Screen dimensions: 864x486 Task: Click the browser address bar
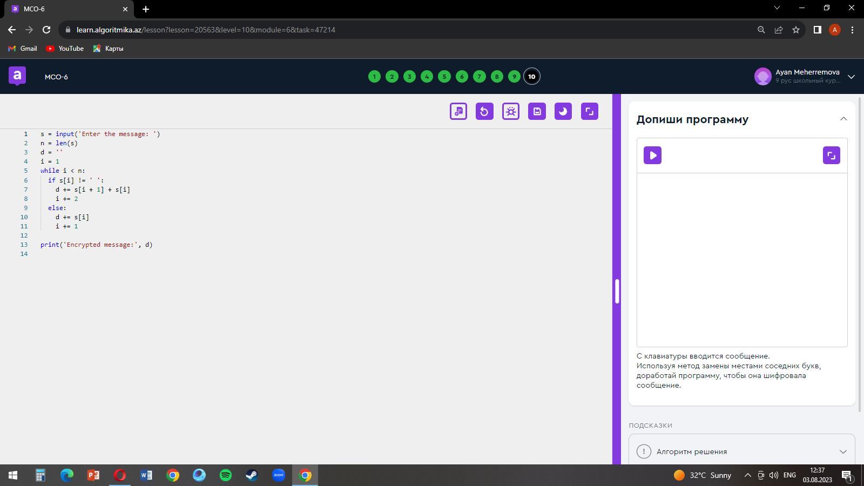[x=378, y=30]
